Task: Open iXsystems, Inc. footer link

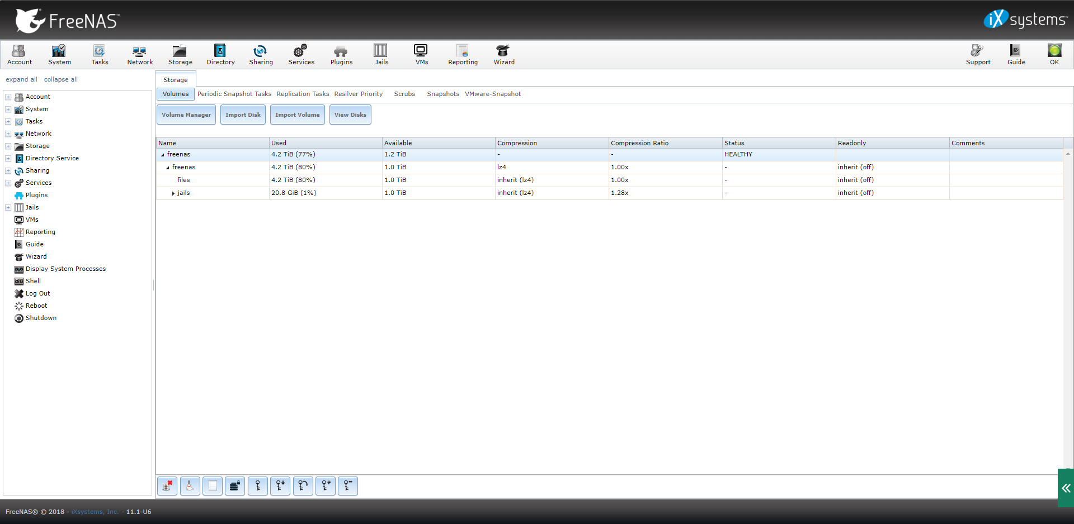Action: (x=95, y=512)
